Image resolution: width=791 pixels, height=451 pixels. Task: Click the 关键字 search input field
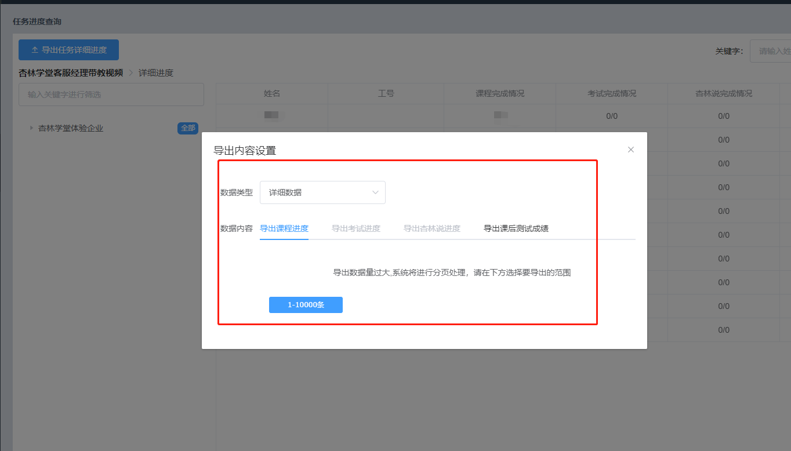[x=770, y=51]
